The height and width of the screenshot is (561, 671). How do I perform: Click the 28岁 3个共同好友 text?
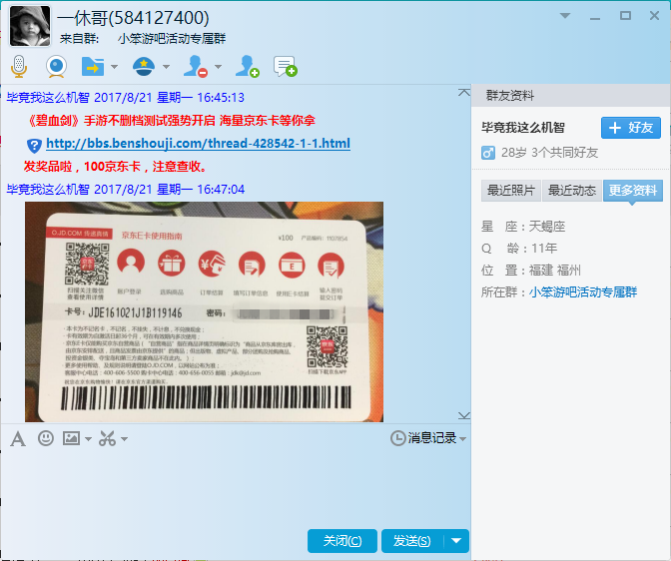tap(549, 153)
